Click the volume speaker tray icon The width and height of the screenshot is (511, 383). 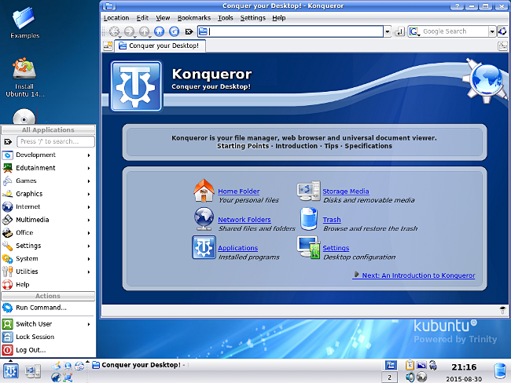[x=410, y=378]
